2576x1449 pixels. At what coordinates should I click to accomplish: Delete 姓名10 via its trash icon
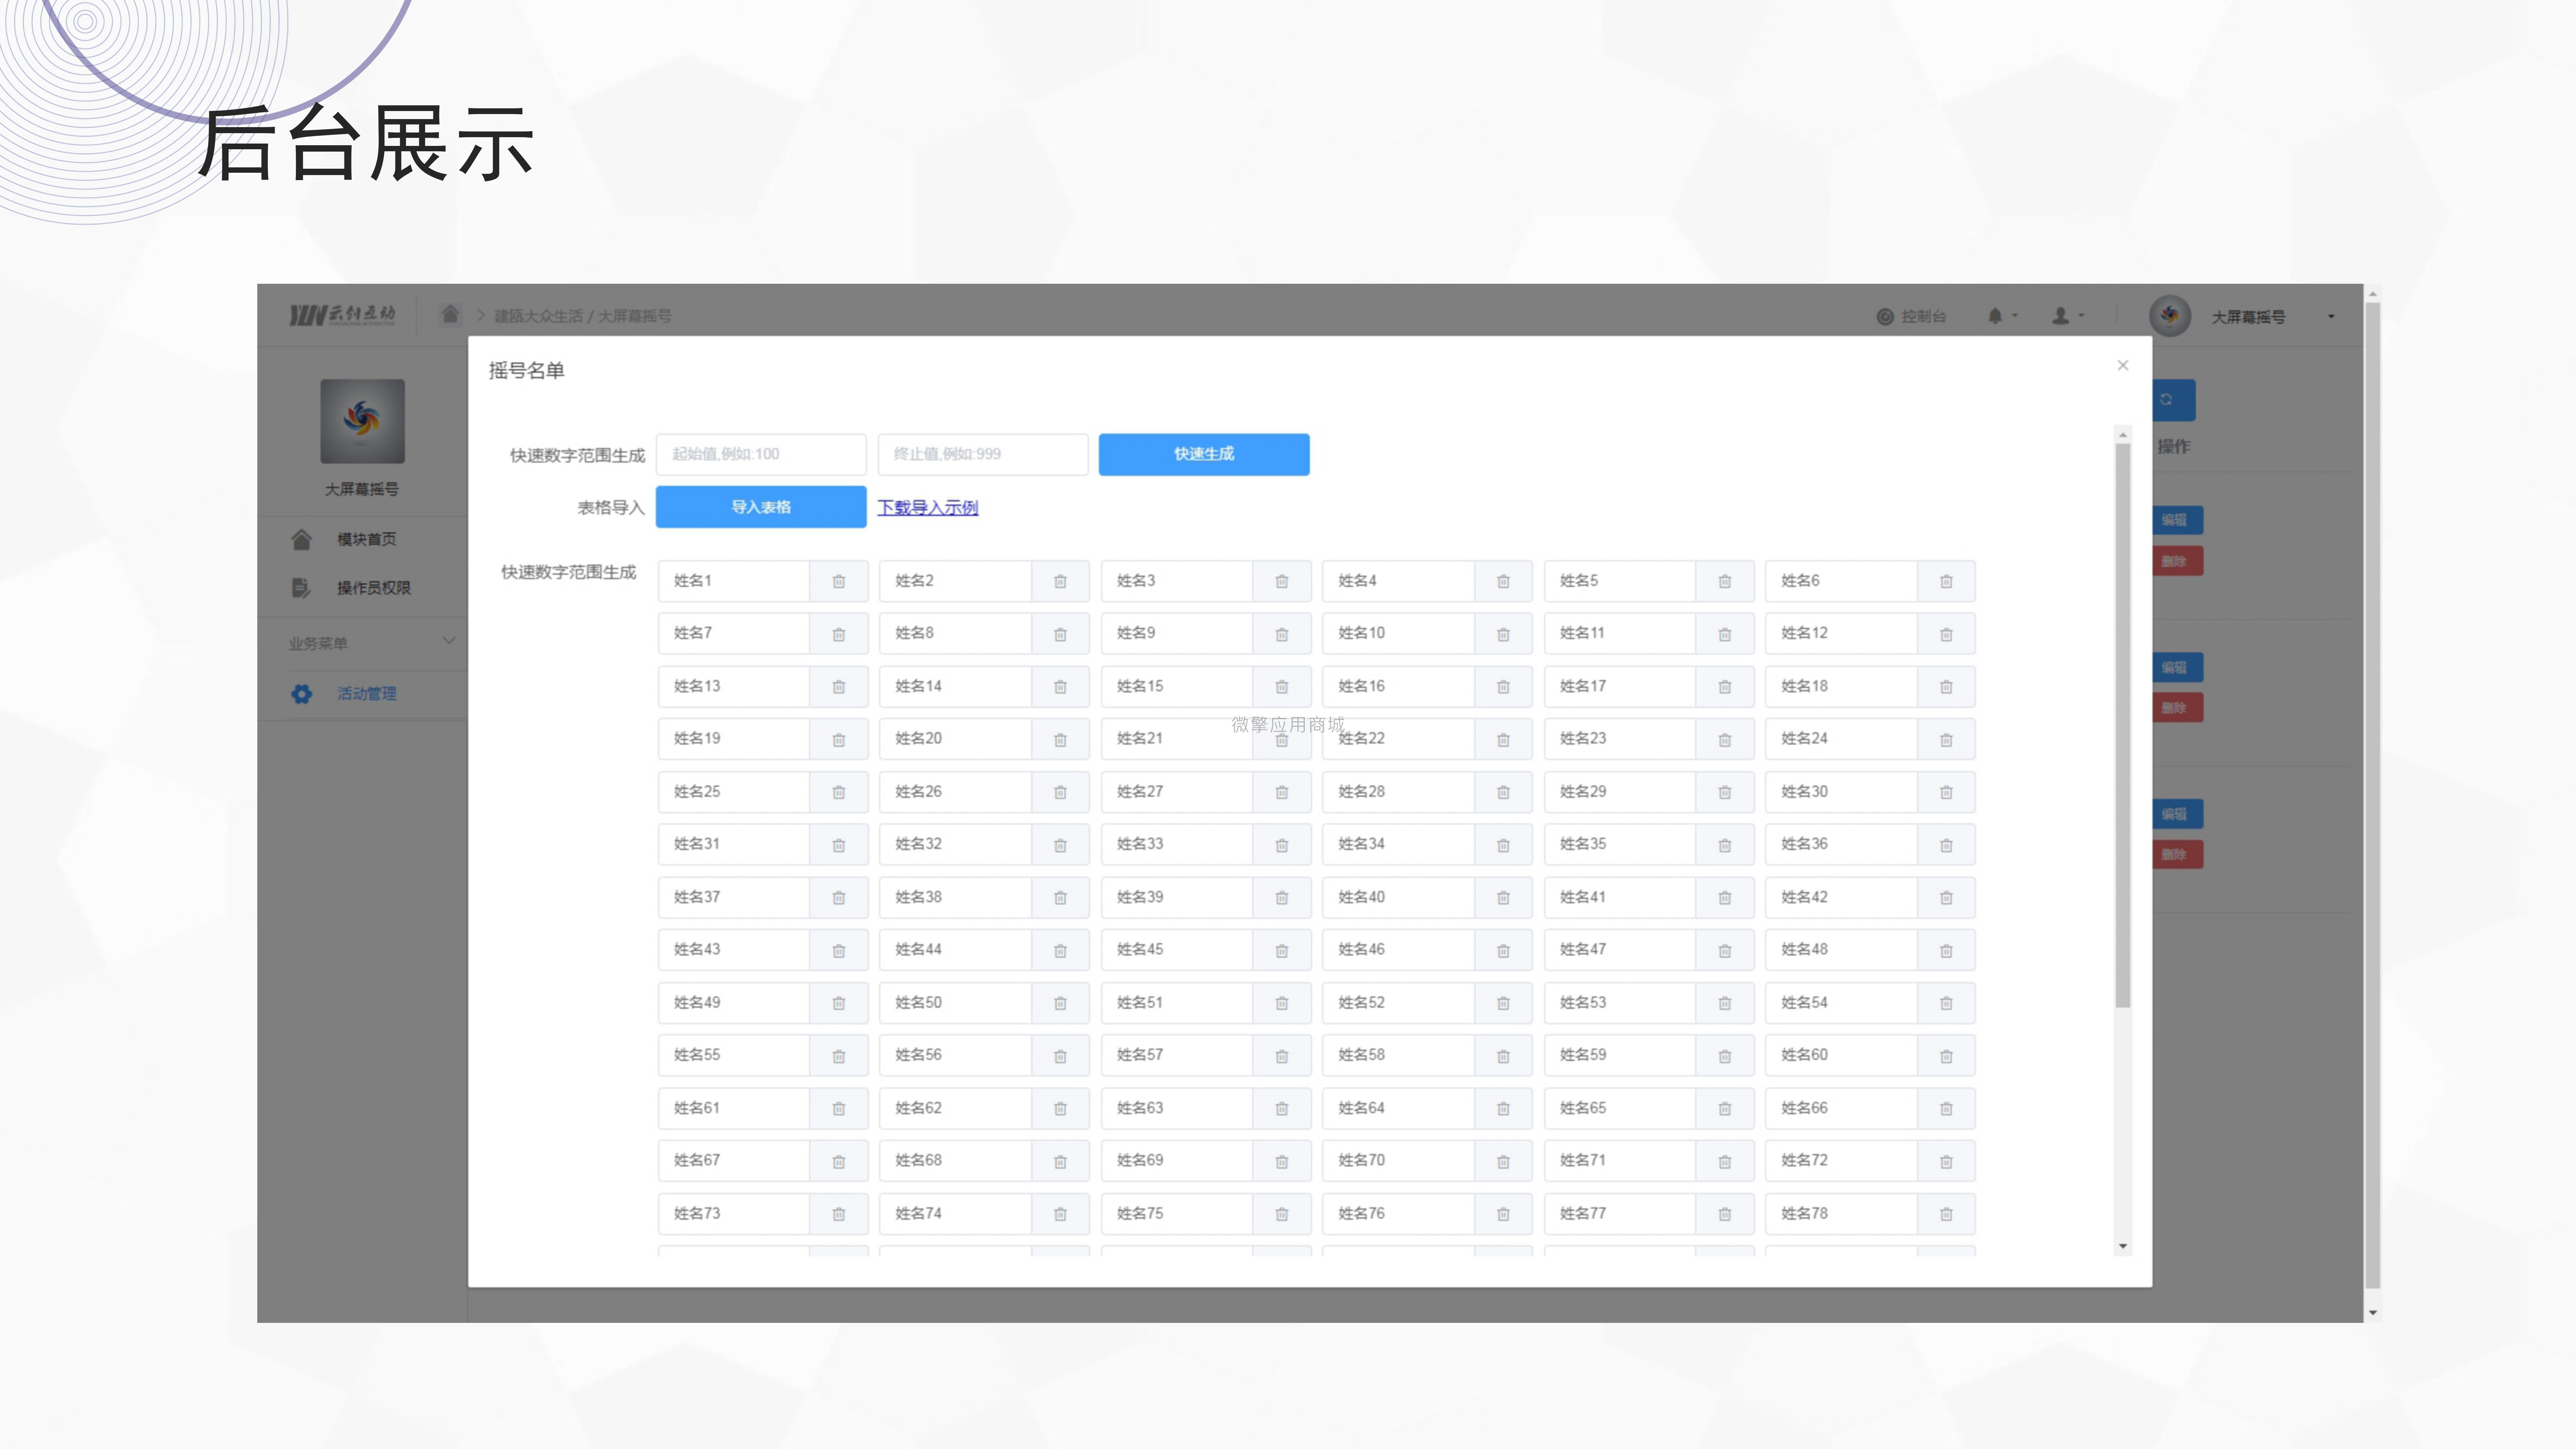pyautogui.click(x=1503, y=634)
